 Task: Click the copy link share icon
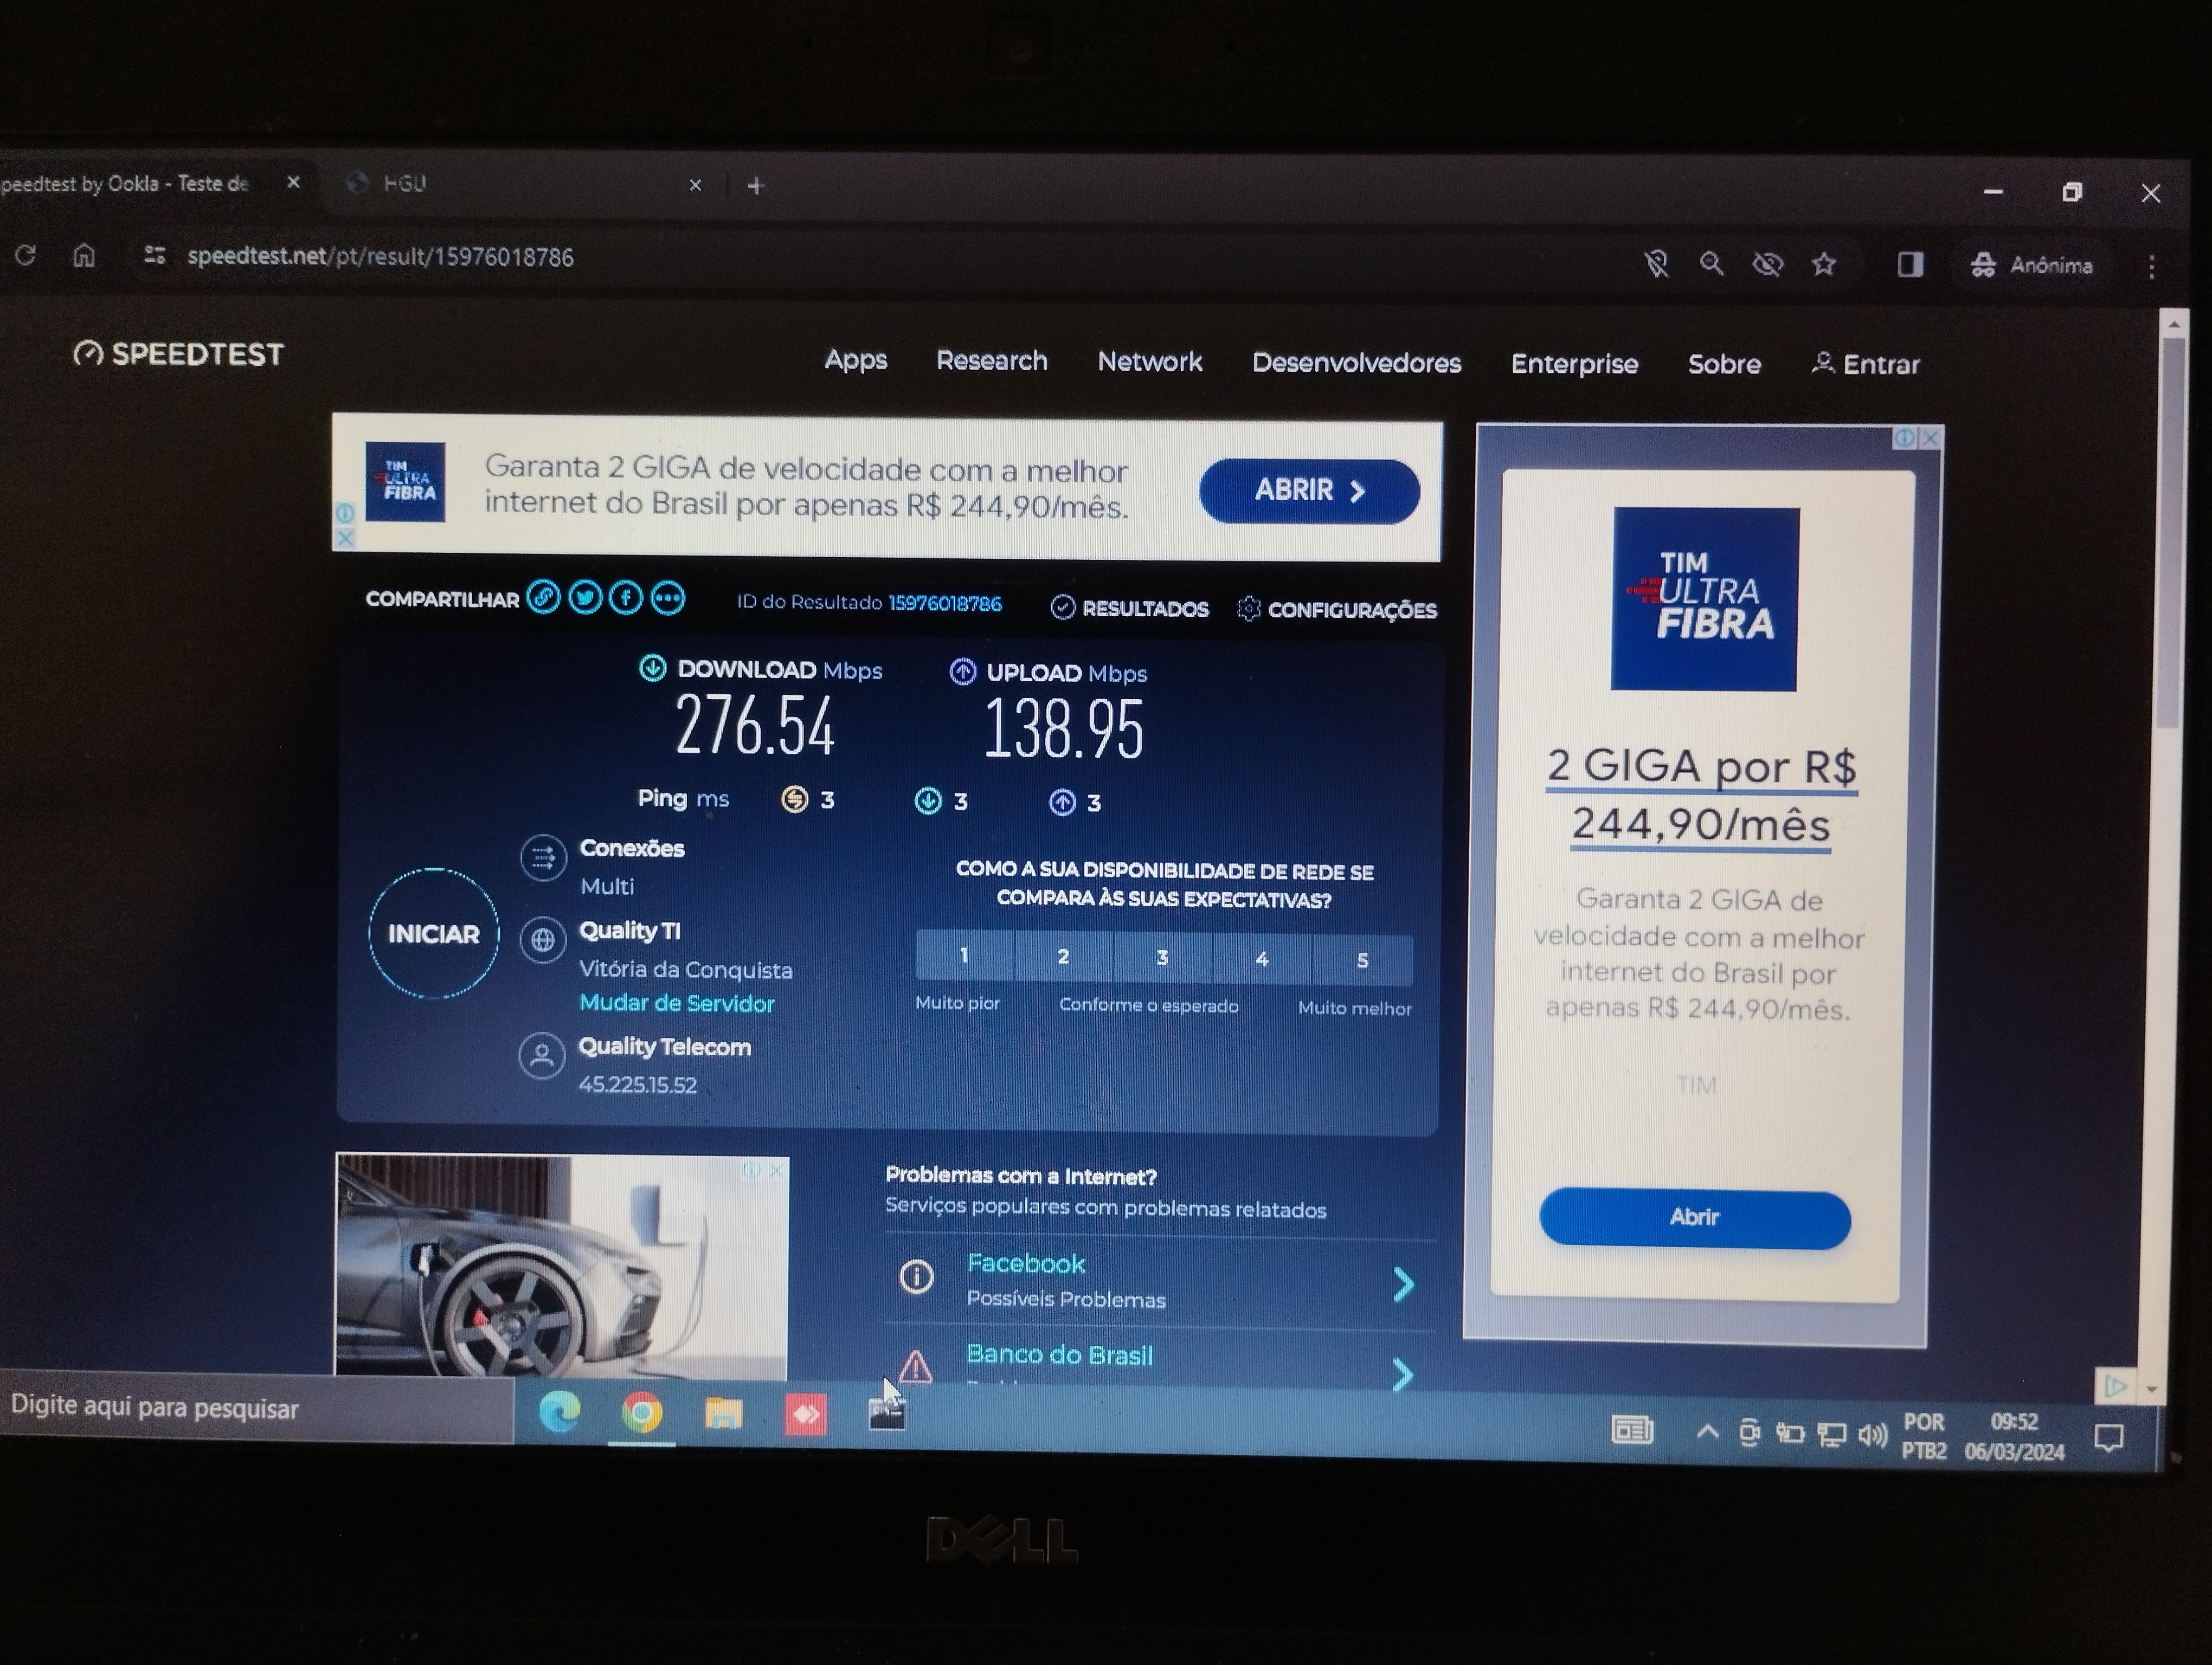coord(543,597)
